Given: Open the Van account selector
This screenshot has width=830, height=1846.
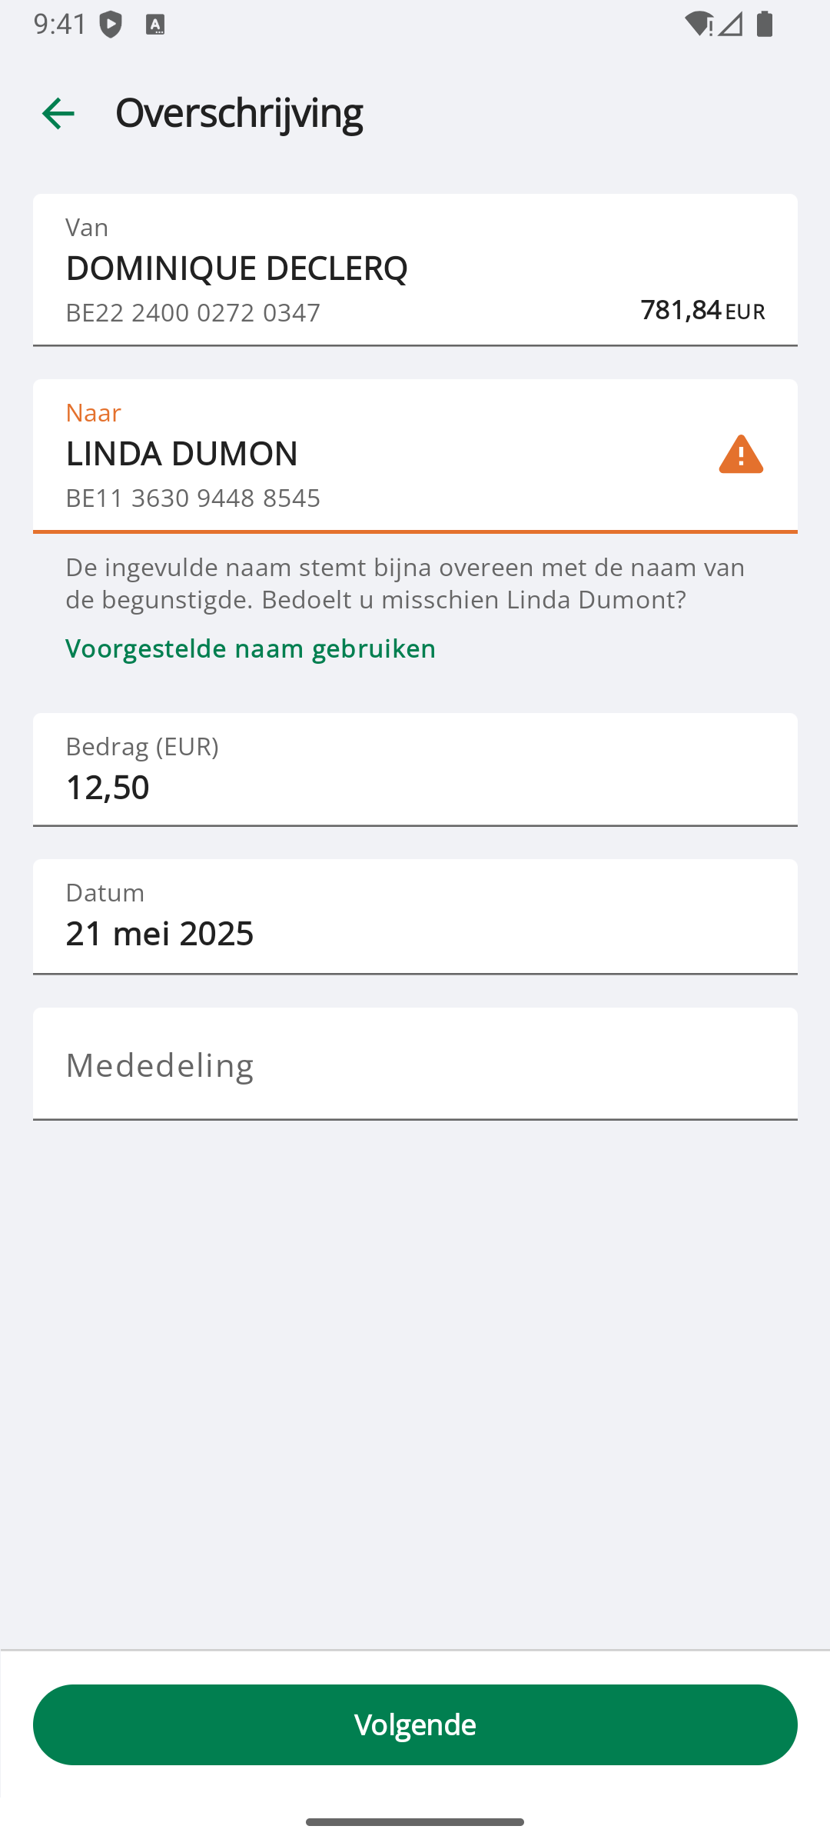Looking at the screenshot, I should (415, 269).
